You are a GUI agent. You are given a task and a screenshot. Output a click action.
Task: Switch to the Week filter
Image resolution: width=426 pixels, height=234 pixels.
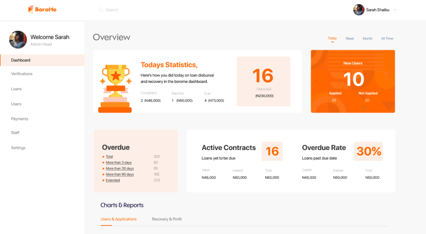[350, 38]
